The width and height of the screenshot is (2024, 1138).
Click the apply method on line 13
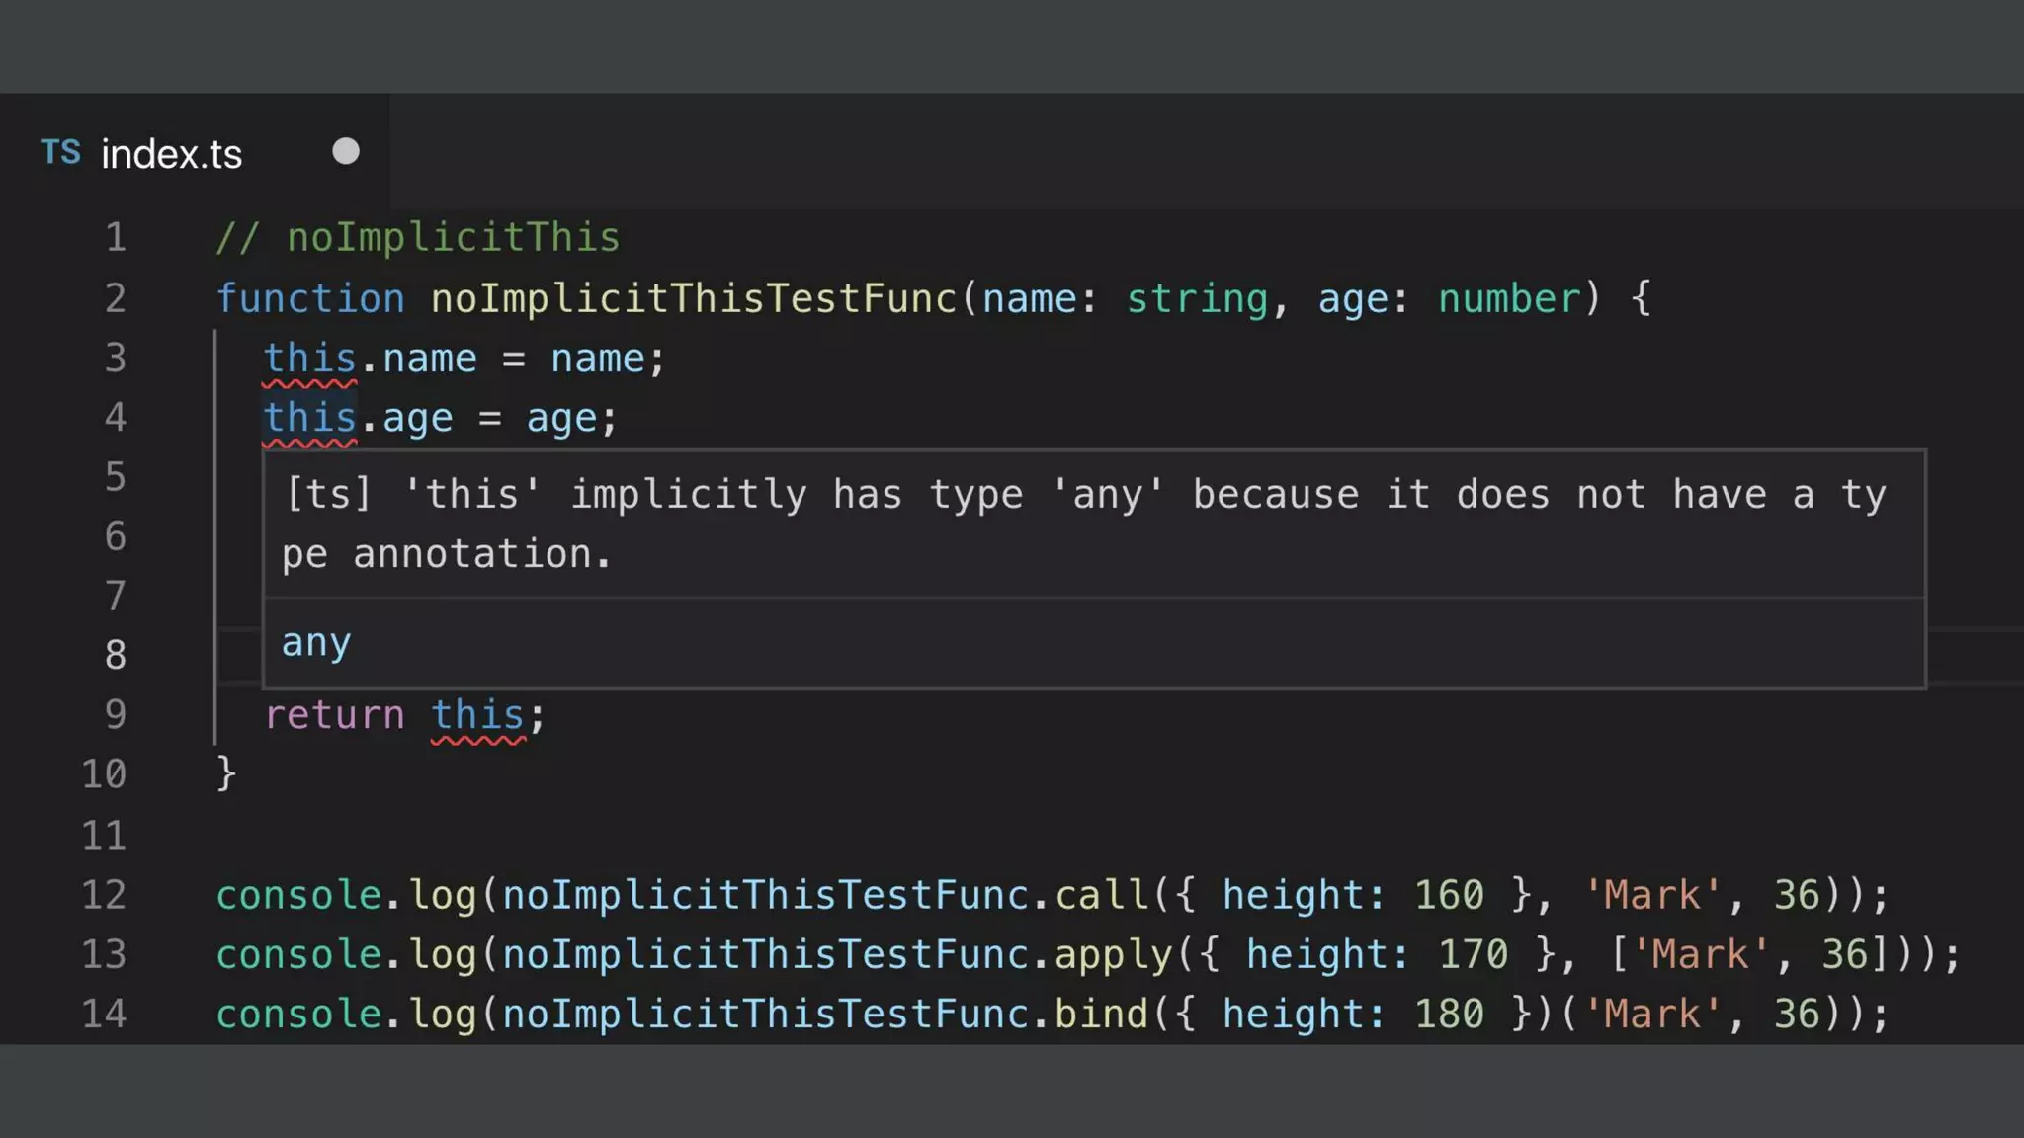pyautogui.click(x=1113, y=954)
